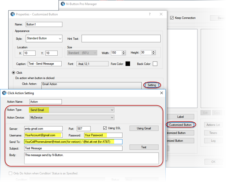Click the Log button in Manager window
The image size is (226, 182).
213,141
